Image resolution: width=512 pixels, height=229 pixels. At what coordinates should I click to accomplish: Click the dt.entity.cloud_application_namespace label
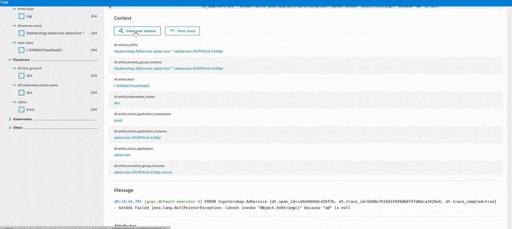click(x=142, y=114)
